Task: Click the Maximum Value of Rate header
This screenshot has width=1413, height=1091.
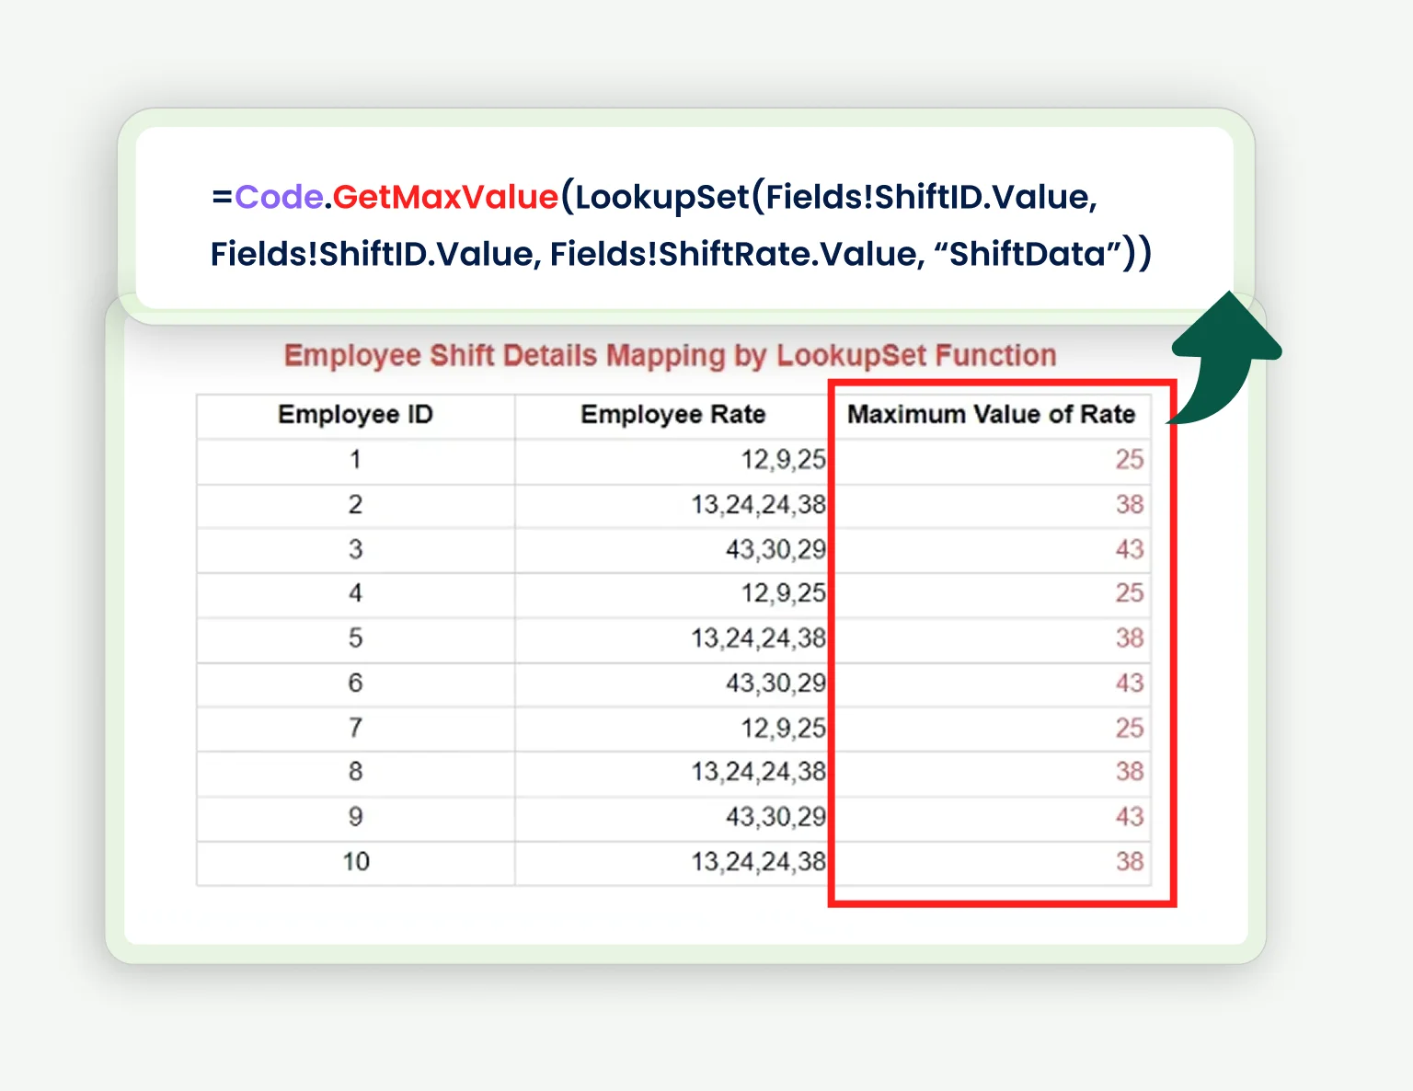Action: coord(991,415)
